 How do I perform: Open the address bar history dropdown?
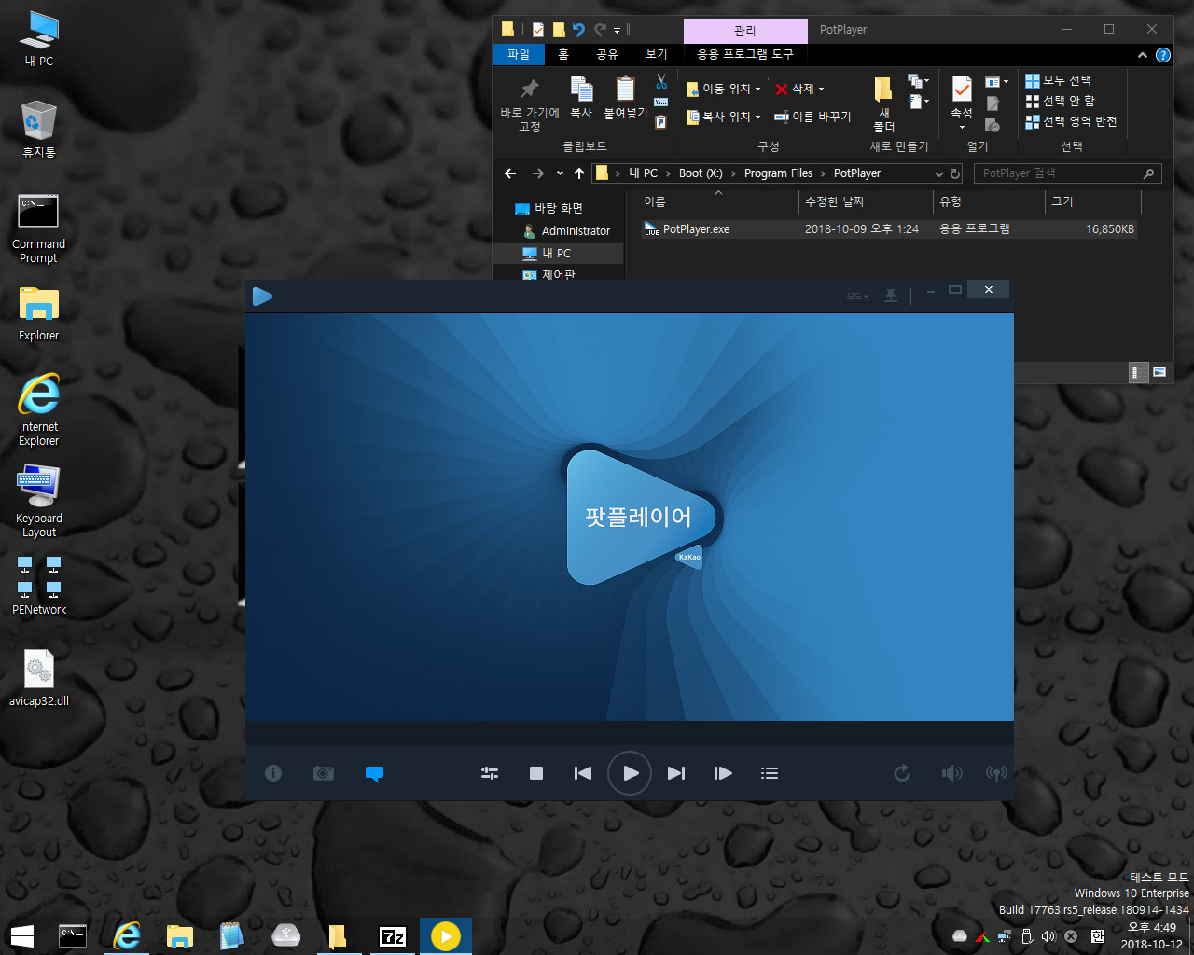coord(939,173)
